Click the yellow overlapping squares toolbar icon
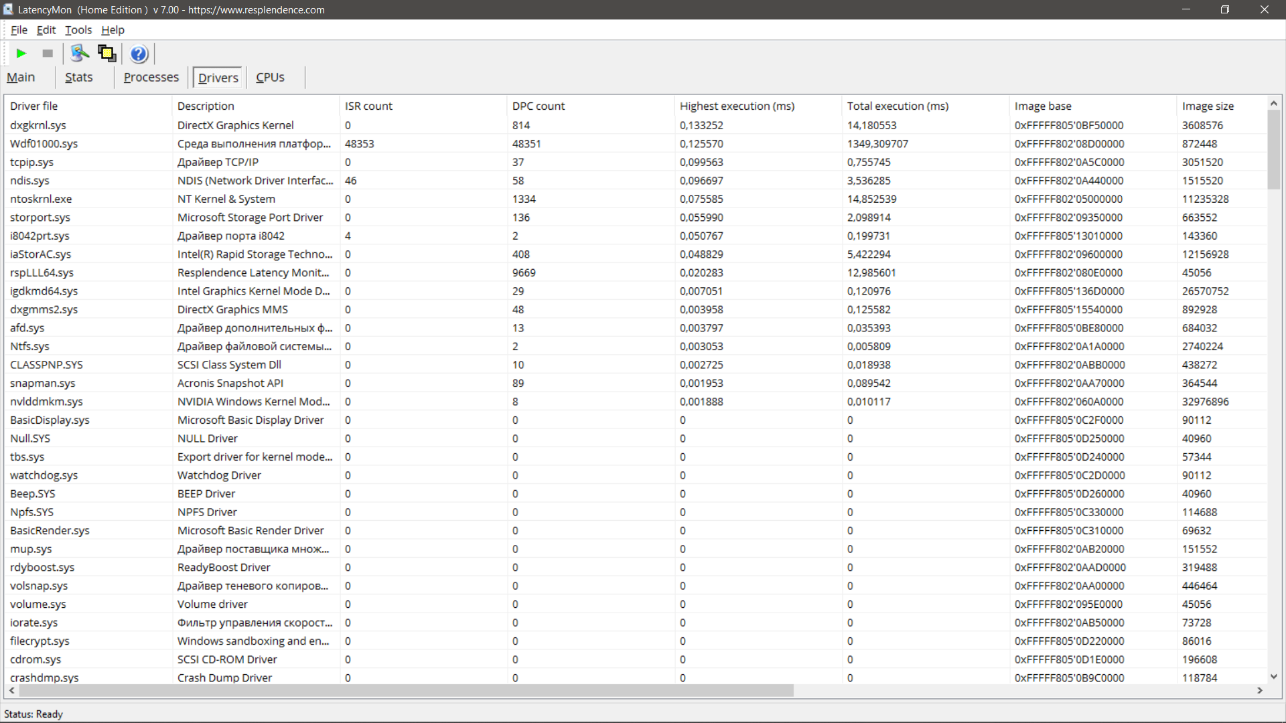Screen dimensions: 1286x723 click(107, 54)
